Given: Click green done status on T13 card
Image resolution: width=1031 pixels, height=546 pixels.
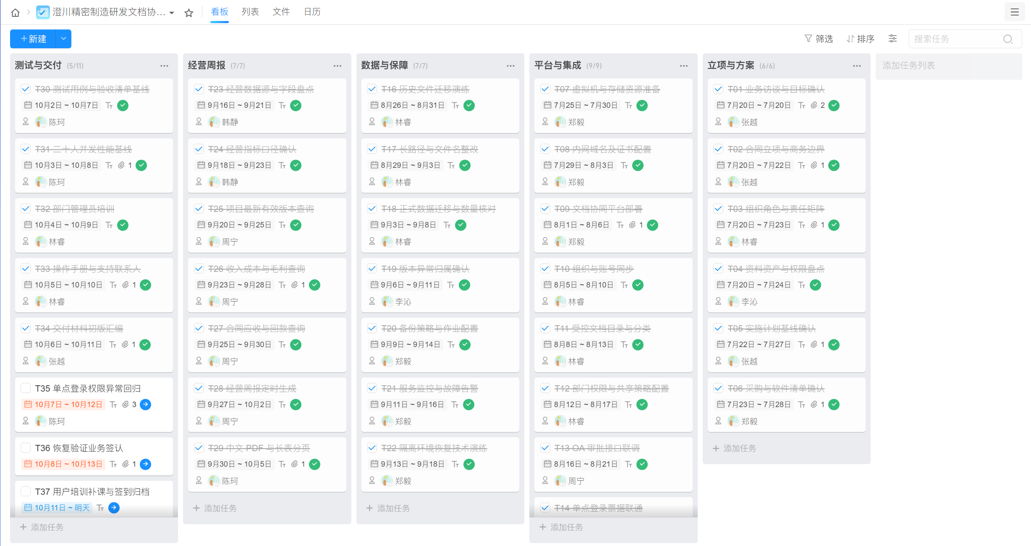Looking at the screenshot, I should coord(642,464).
